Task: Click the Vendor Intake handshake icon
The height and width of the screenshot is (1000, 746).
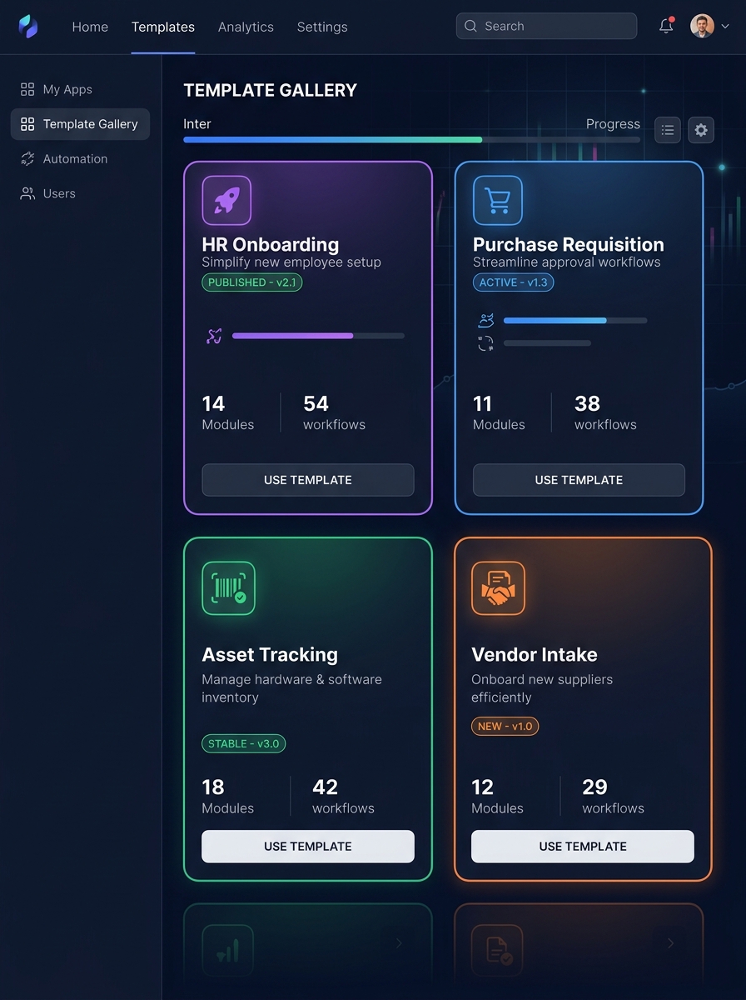Action: pyautogui.click(x=498, y=588)
